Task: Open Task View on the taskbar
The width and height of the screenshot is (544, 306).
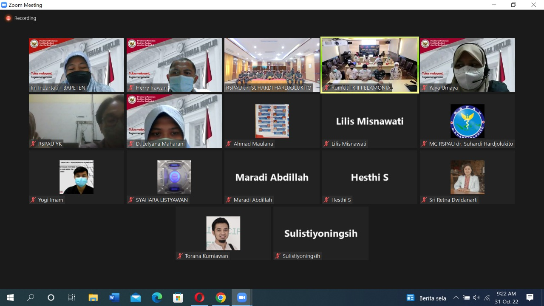Action: (x=71, y=297)
